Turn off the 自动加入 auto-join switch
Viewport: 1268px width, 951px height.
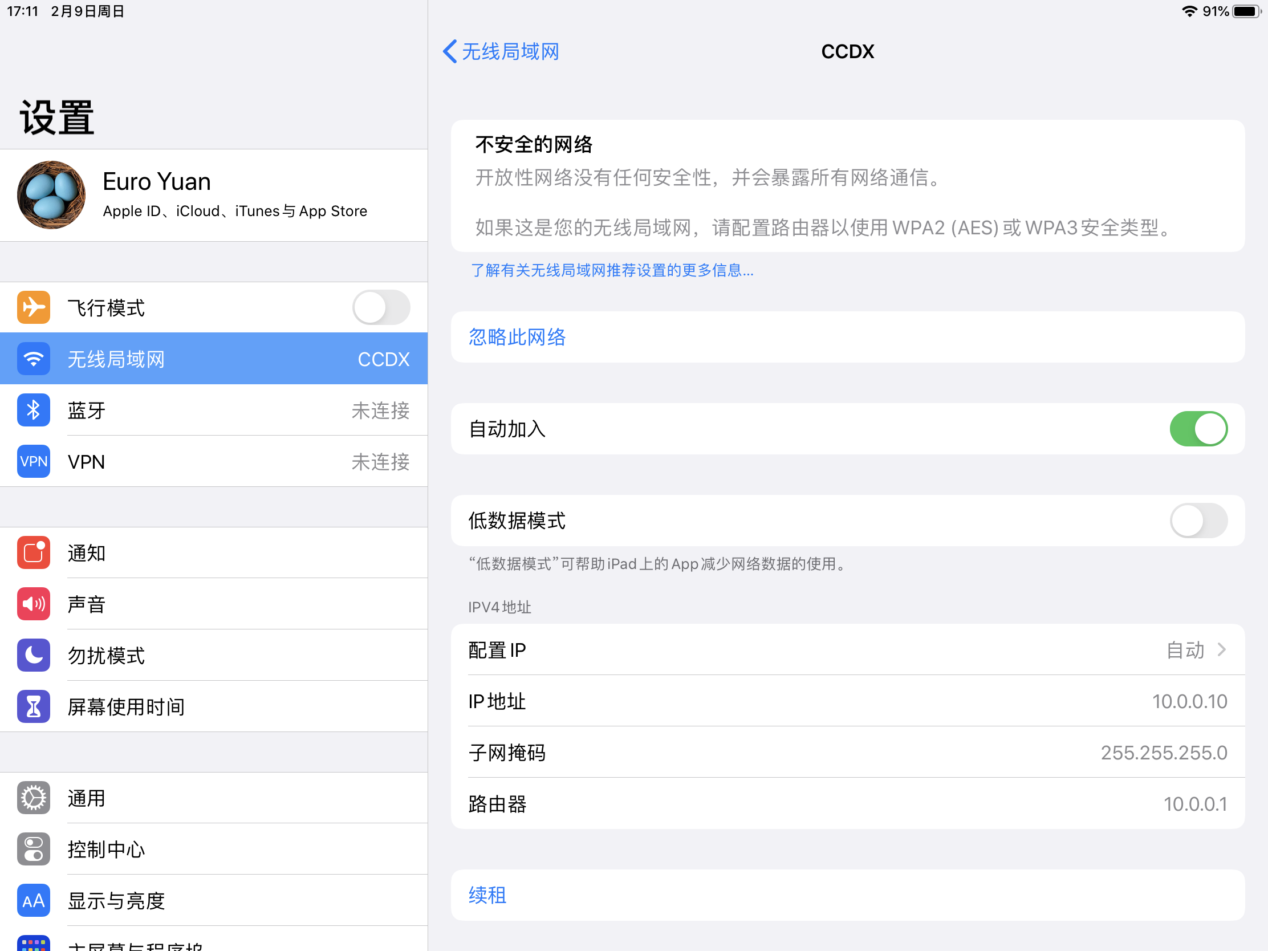pos(1197,429)
